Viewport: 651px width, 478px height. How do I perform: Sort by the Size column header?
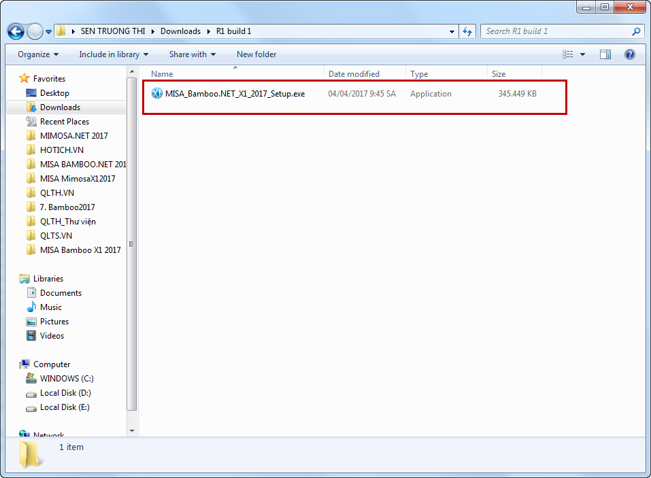tap(514, 73)
